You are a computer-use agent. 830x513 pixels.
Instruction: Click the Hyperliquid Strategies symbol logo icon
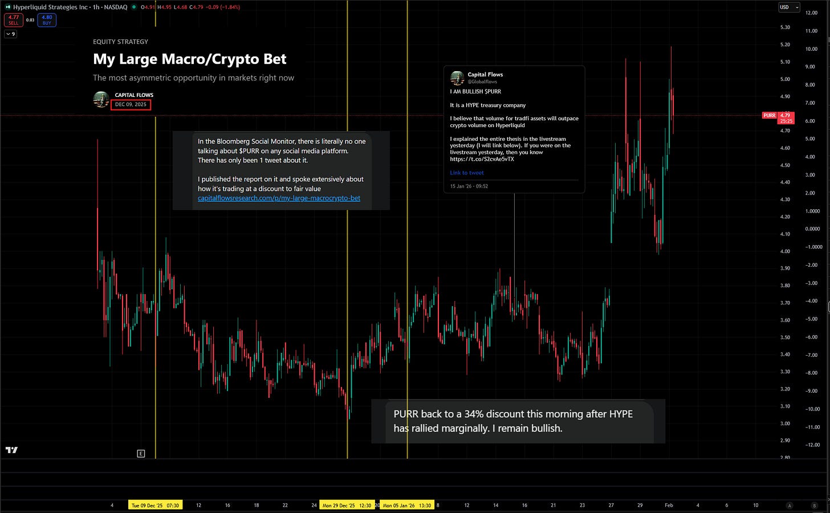[x=8, y=7]
